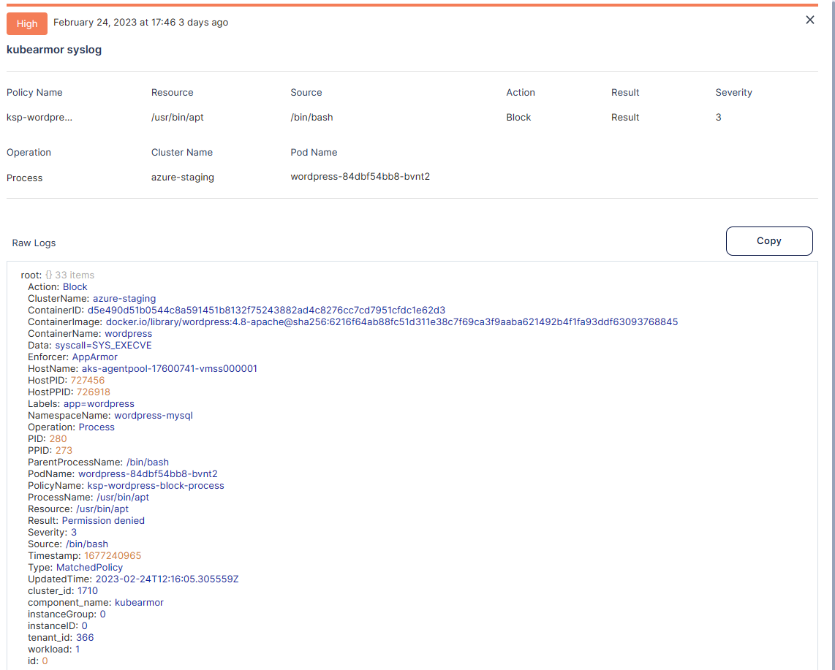Click Type MatchedPolicy value

(89, 568)
